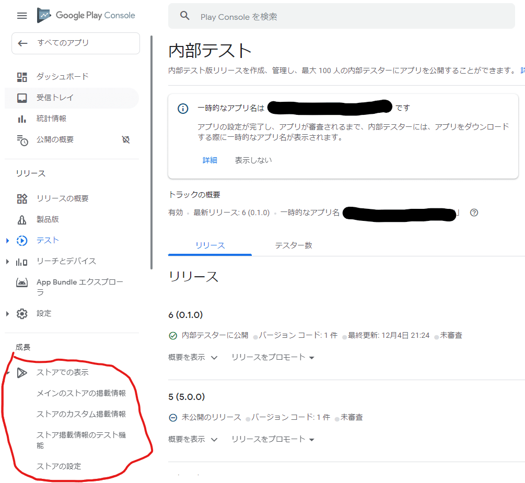
Task: Open the 詳細 link in notice
Action: pyautogui.click(x=210, y=160)
